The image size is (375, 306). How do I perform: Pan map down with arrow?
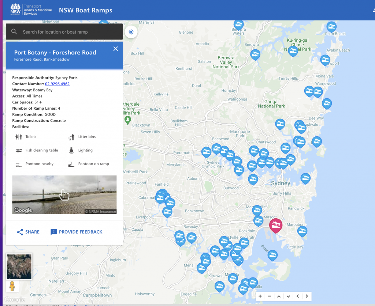click(x=288, y=296)
